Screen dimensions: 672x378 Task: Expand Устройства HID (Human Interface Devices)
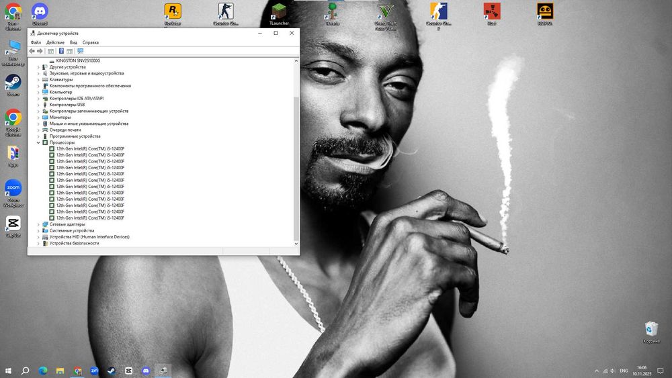pyautogui.click(x=38, y=237)
